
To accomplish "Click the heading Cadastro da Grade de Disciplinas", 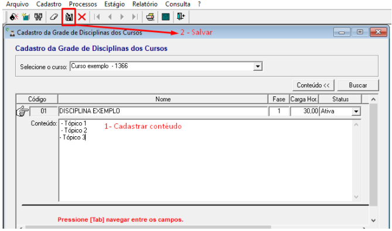I will tap(91, 49).
